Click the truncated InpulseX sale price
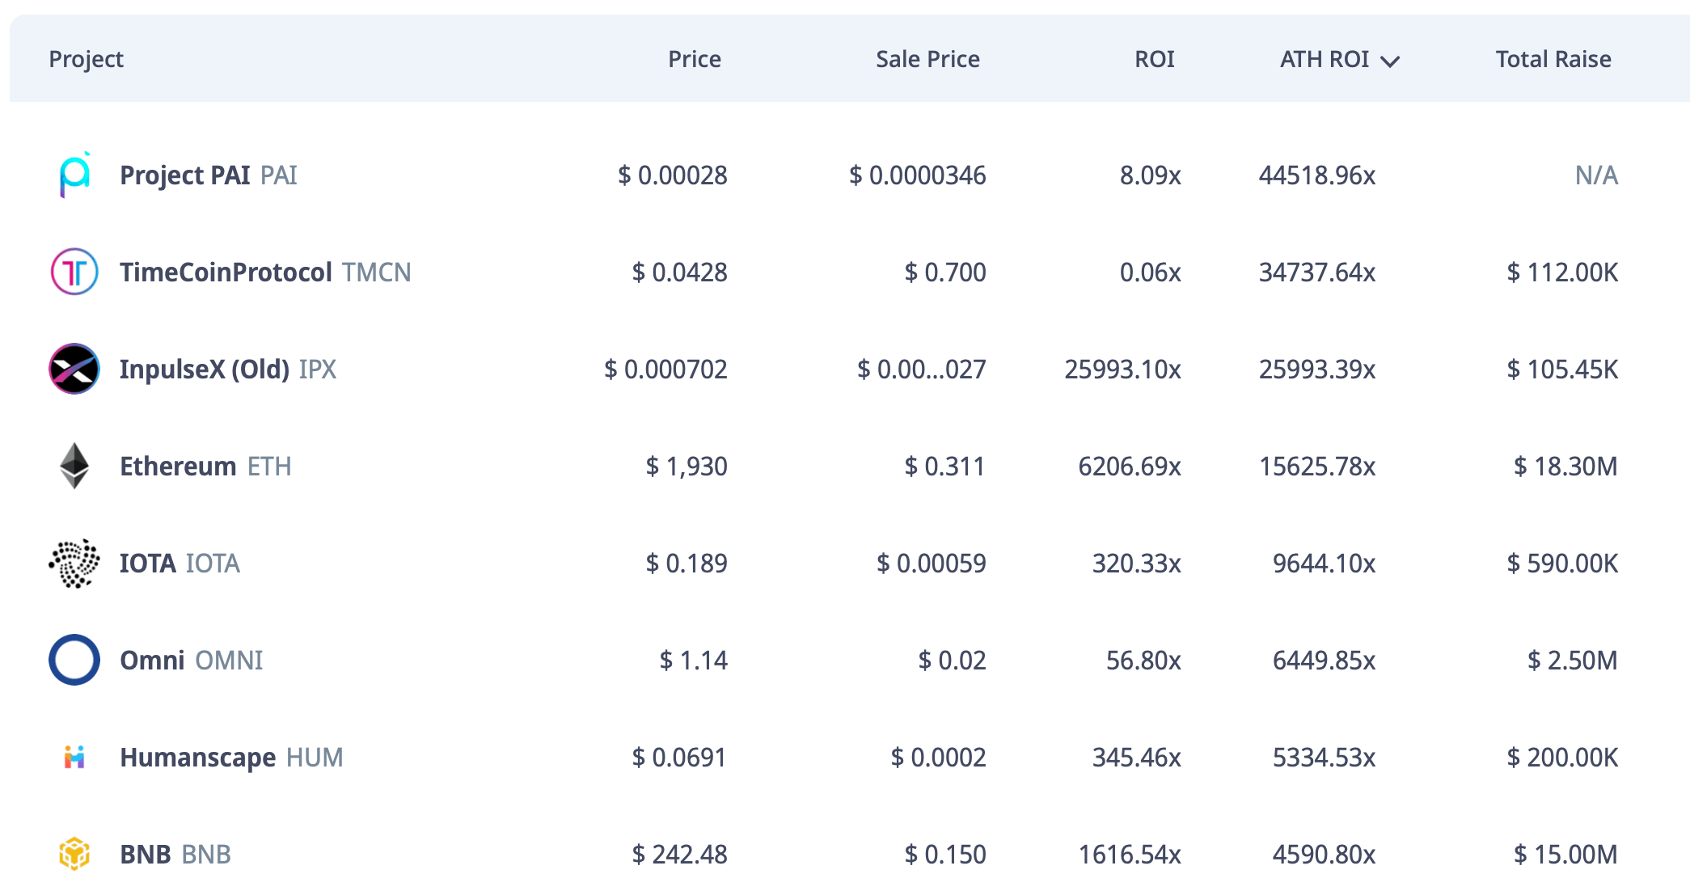The height and width of the screenshot is (891, 1690). 921,369
